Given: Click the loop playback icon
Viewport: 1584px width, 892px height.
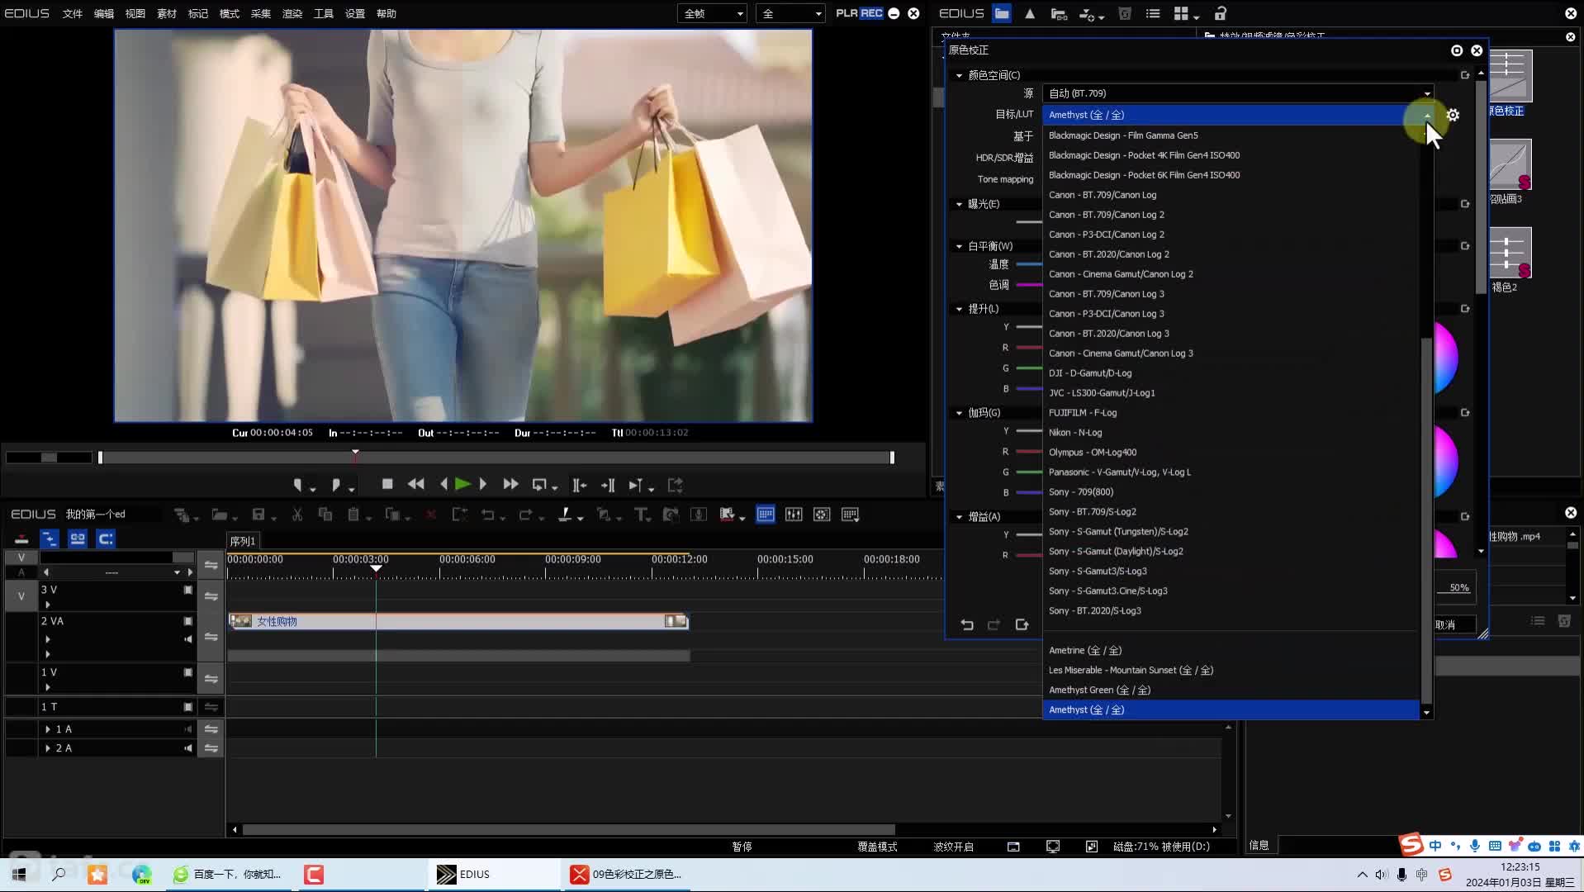Looking at the screenshot, I should pos(539,485).
